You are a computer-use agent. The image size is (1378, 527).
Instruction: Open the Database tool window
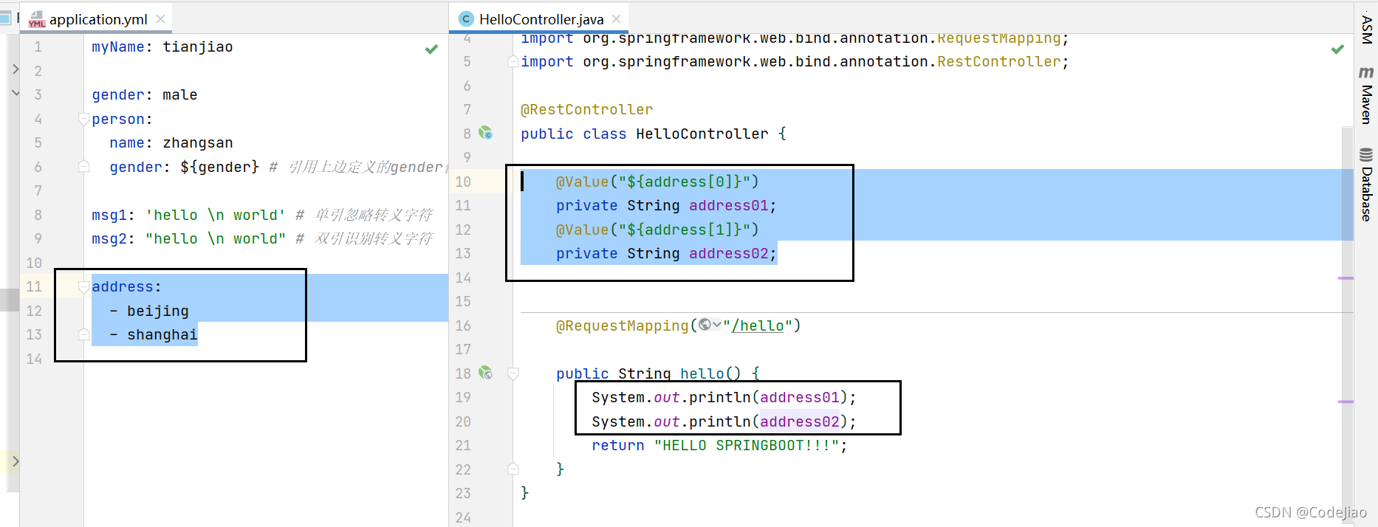coord(1366,185)
